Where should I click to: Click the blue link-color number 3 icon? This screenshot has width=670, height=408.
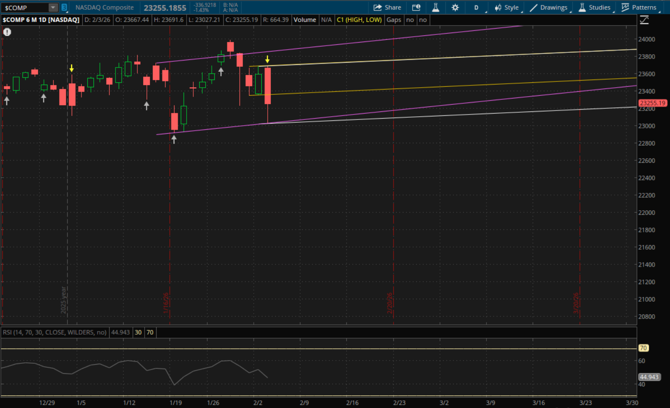coord(64,8)
